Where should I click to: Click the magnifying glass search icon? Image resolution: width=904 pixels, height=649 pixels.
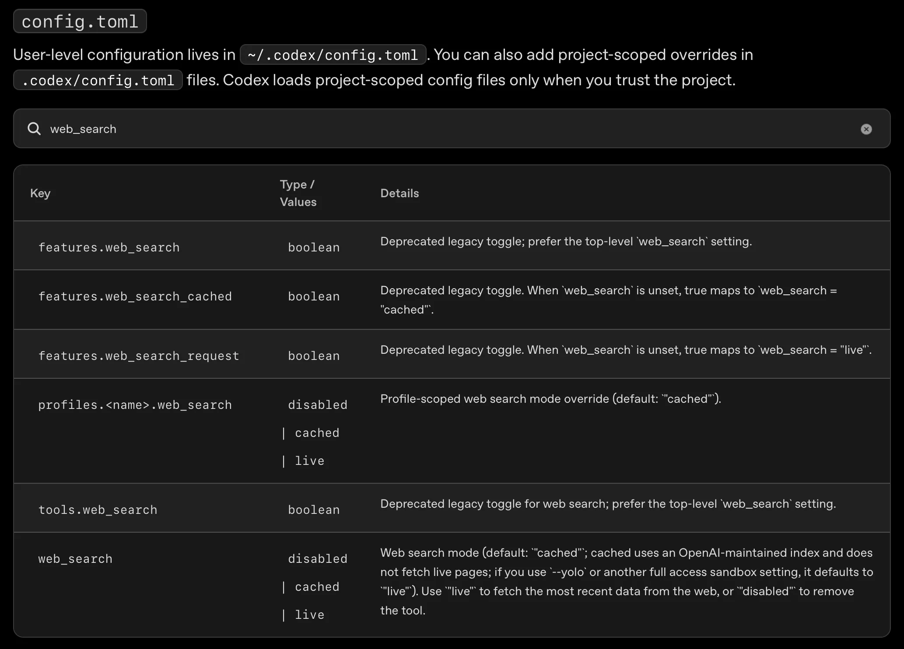coord(34,129)
